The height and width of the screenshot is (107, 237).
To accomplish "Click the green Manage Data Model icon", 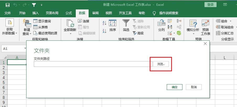I will pyautogui.click(x=179, y=33).
